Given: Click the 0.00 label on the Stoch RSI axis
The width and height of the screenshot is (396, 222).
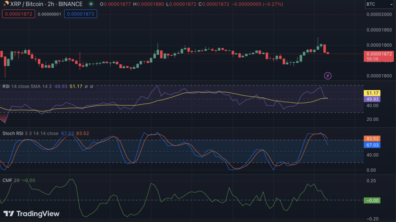Looking at the screenshot, I should pyautogui.click(x=371, y=170).
